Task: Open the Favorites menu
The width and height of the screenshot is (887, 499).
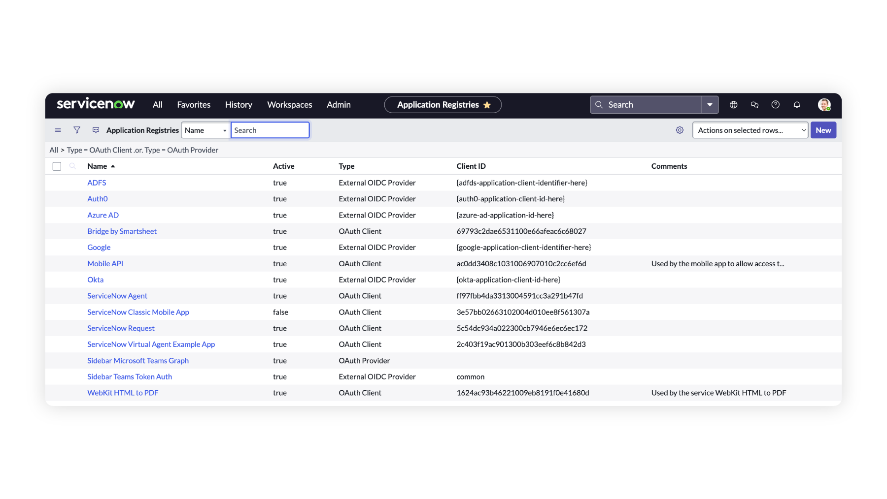Action: [194, 105]
